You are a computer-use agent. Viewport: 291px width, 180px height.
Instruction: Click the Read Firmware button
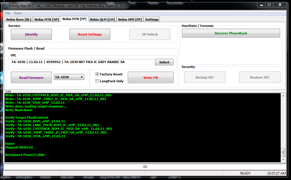31,77
